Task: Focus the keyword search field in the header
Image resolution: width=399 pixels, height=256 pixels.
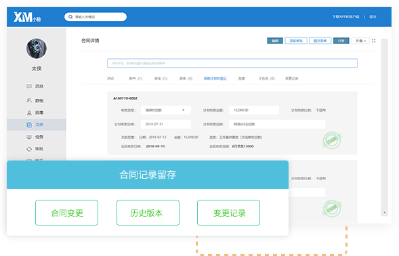Action: 96,17
